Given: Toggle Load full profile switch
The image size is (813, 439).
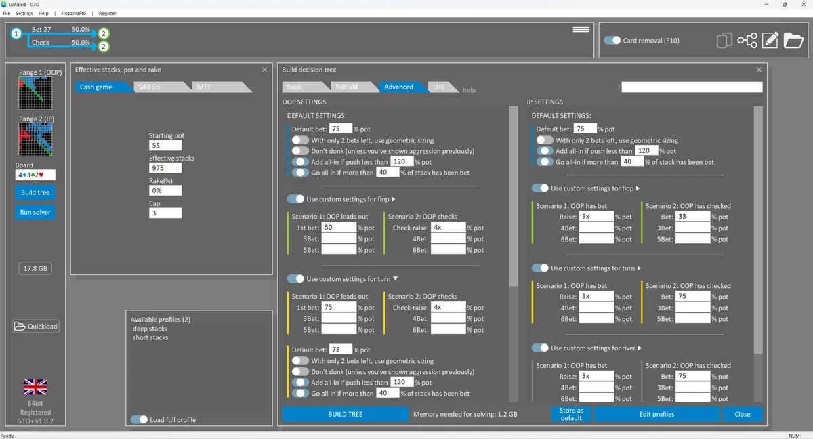Looking at the screenshot, I should [139, 419].
